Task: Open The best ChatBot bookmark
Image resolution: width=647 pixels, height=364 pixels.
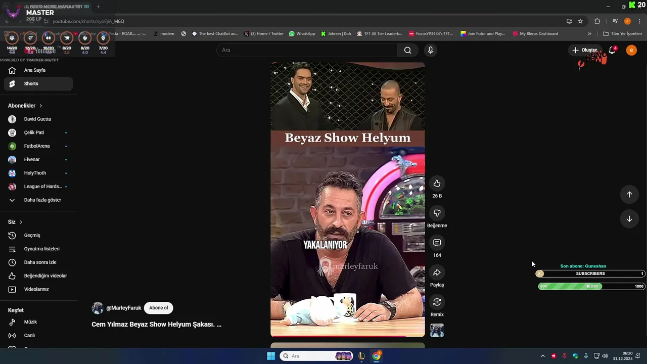Action: pos(215,34)
